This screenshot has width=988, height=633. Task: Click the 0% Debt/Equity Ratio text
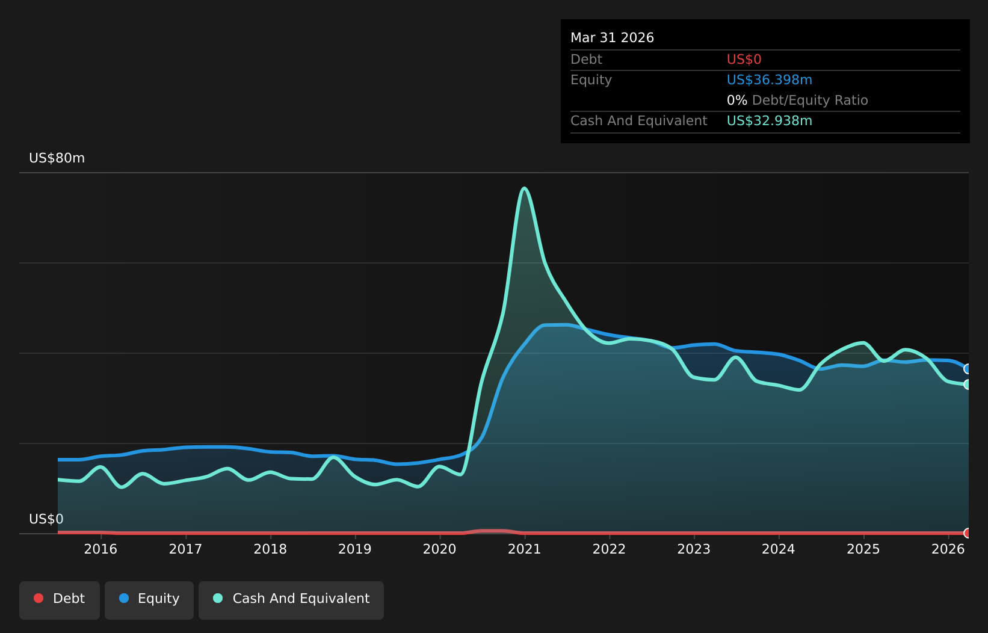coord(797,100)
